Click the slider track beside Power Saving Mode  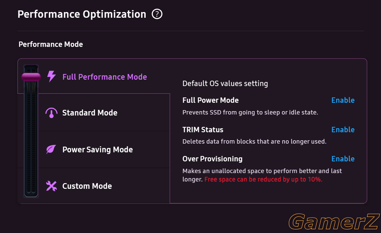tap(31, 150)
